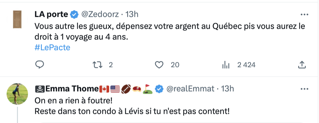The height and width of the screenshot is (123, 319).
Task: Click the like count 20
Action: coord(175,65)
